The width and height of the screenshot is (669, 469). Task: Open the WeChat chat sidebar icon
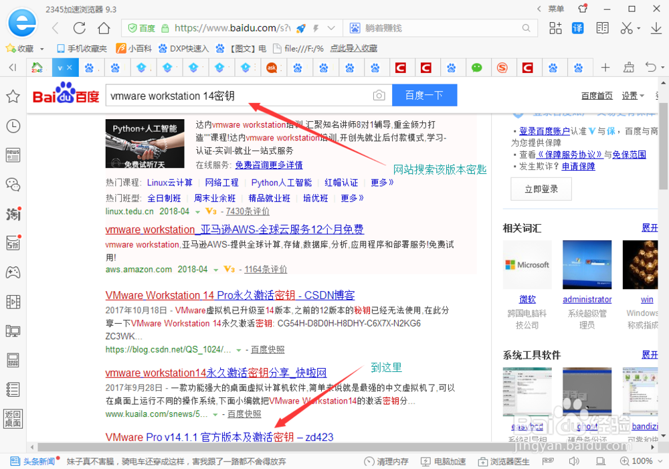coord(13,185)
